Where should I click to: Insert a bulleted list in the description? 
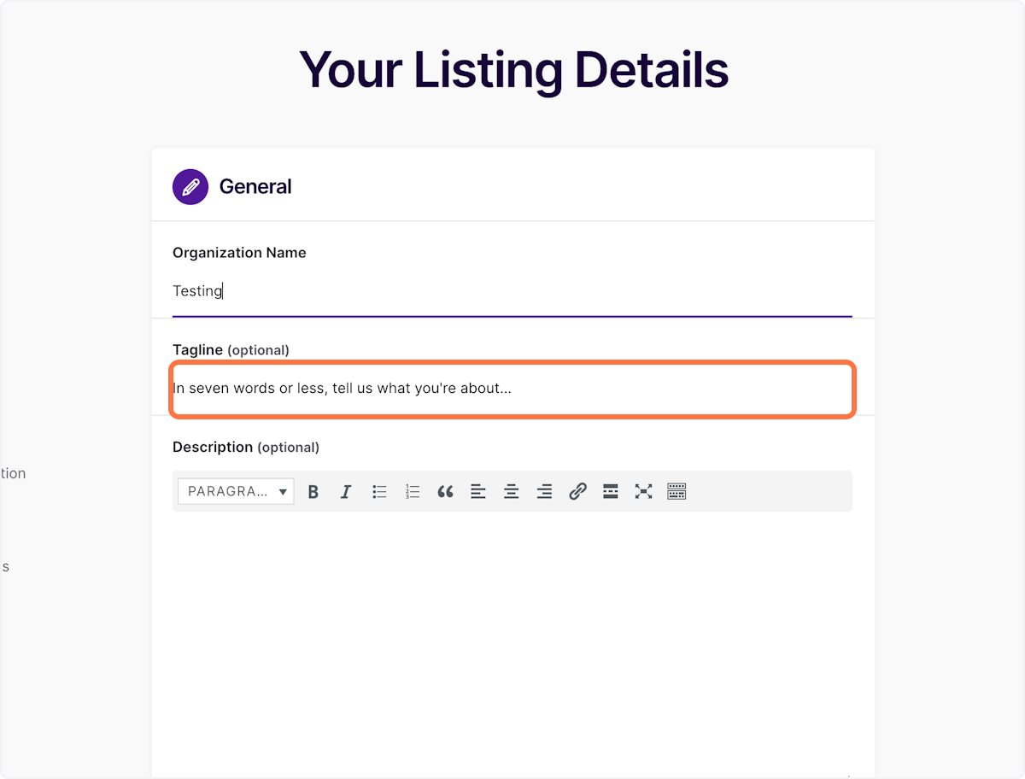[x=379, y=491]
